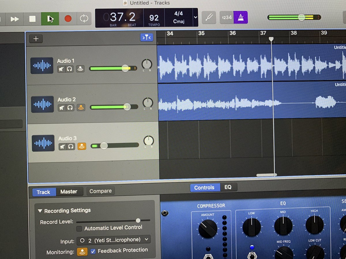The height and width of the screenshot is (259, 346).
Task: Mute the Audio 1 track
Action: pyautogui.click(x=61, y=69)
